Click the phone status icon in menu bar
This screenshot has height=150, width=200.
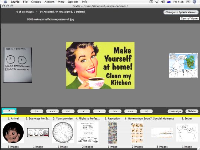(x=157, y=2)
